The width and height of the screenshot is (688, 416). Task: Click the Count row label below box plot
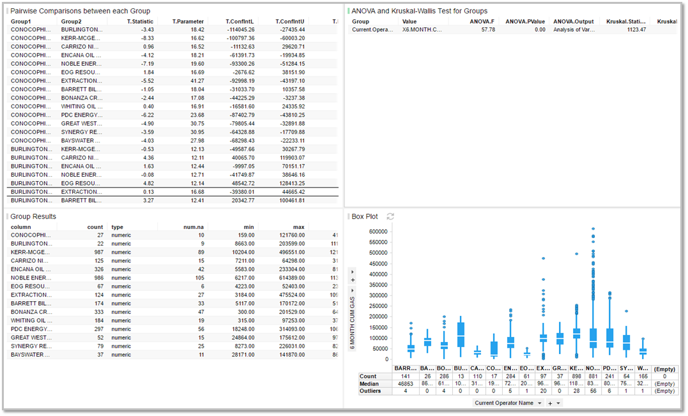click(368, 376)
